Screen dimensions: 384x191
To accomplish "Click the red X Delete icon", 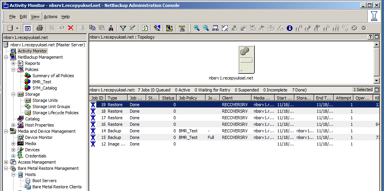I will 71,28.
